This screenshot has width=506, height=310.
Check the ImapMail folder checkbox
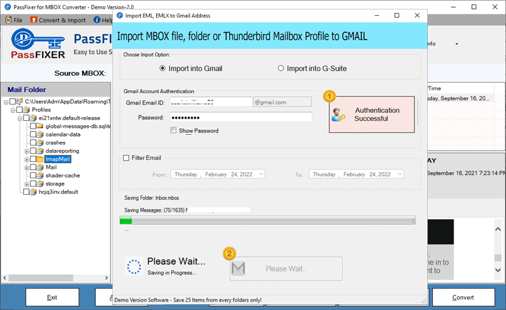pos(33,159)
